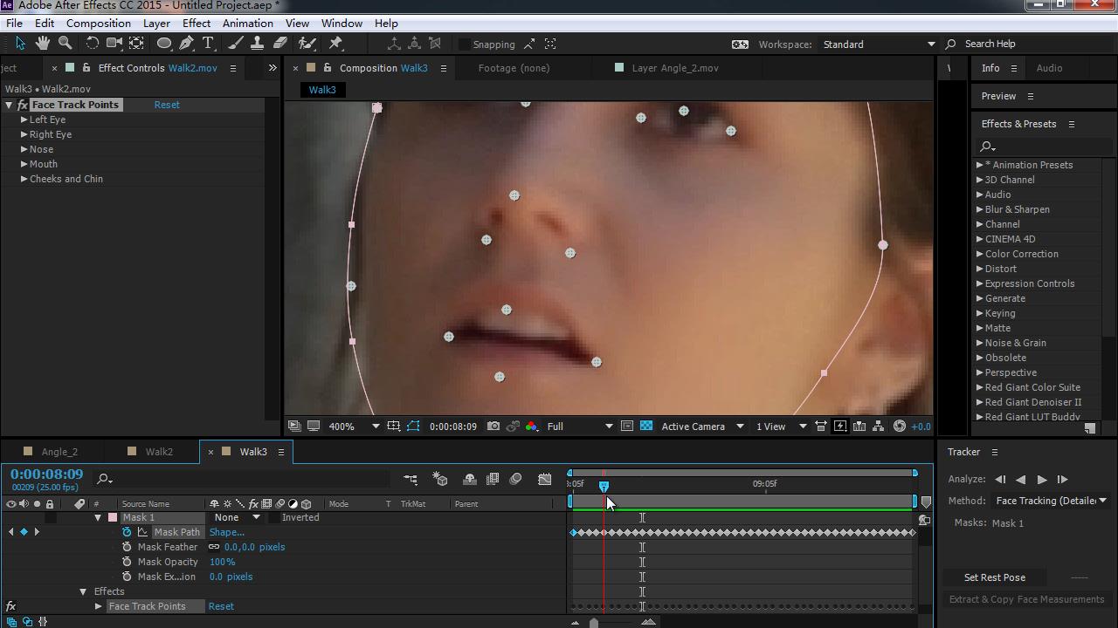The image size is (1118, 628).
Task: Enable the Snapping checkbox
Action: coord(466,44)
